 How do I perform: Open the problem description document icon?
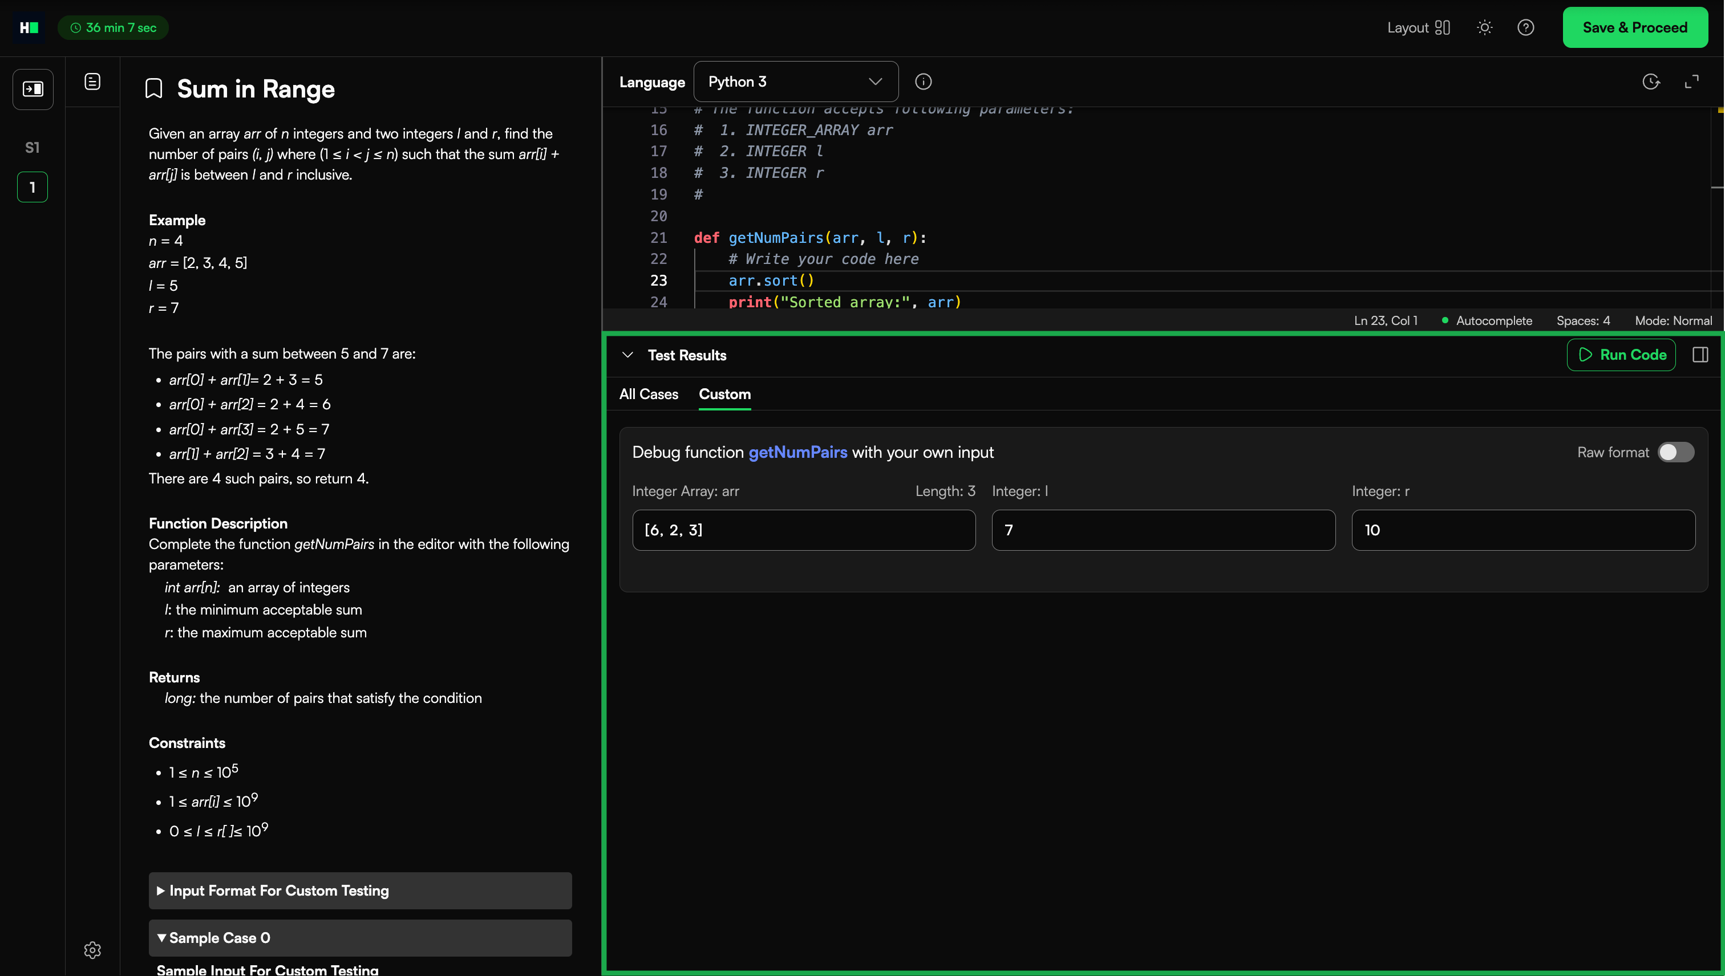click(92, 82)
